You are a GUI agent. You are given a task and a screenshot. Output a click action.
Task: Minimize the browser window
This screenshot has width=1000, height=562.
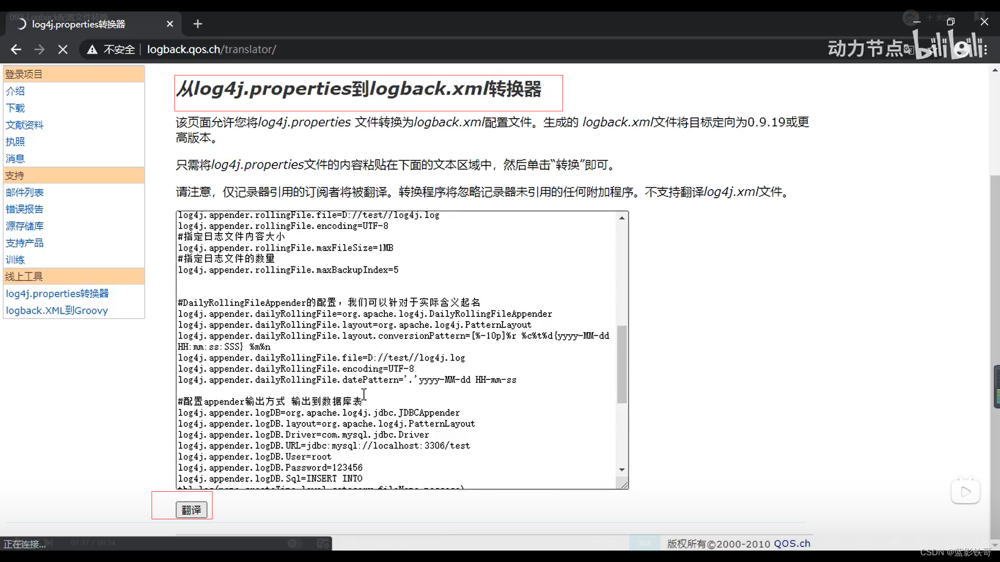(x=917, y=22)
